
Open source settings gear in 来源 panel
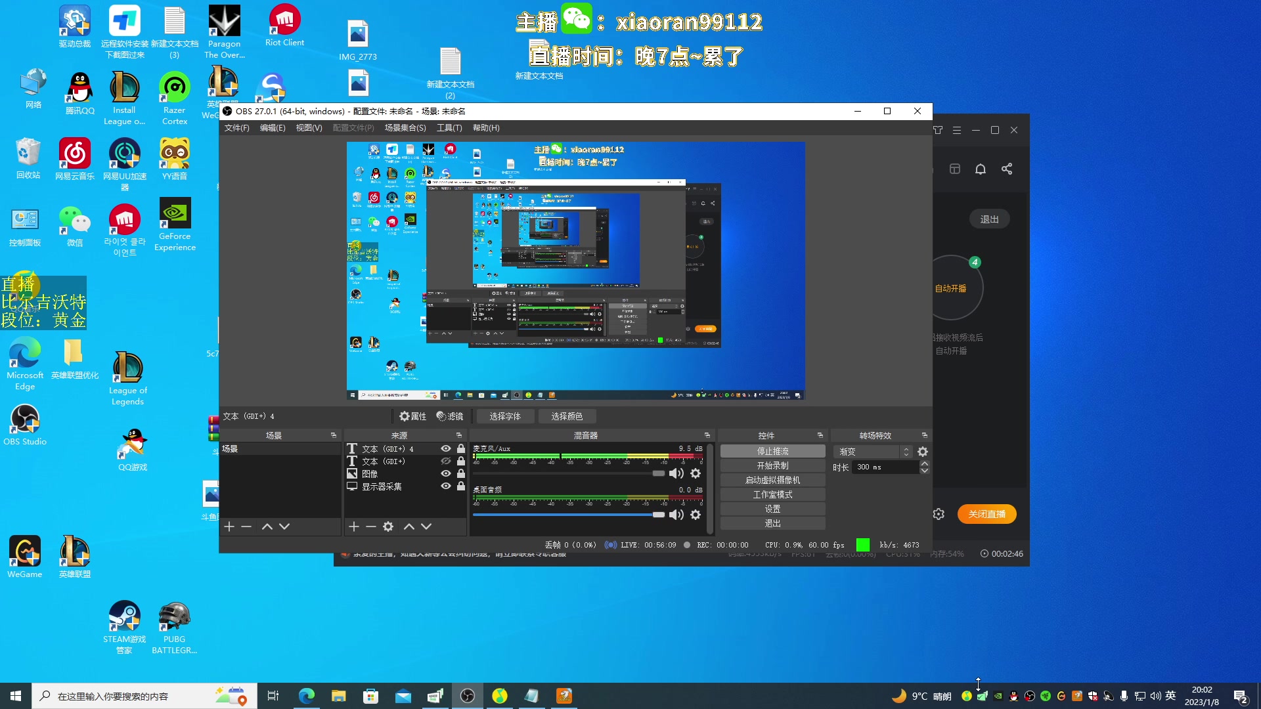(x=388, y=526)
